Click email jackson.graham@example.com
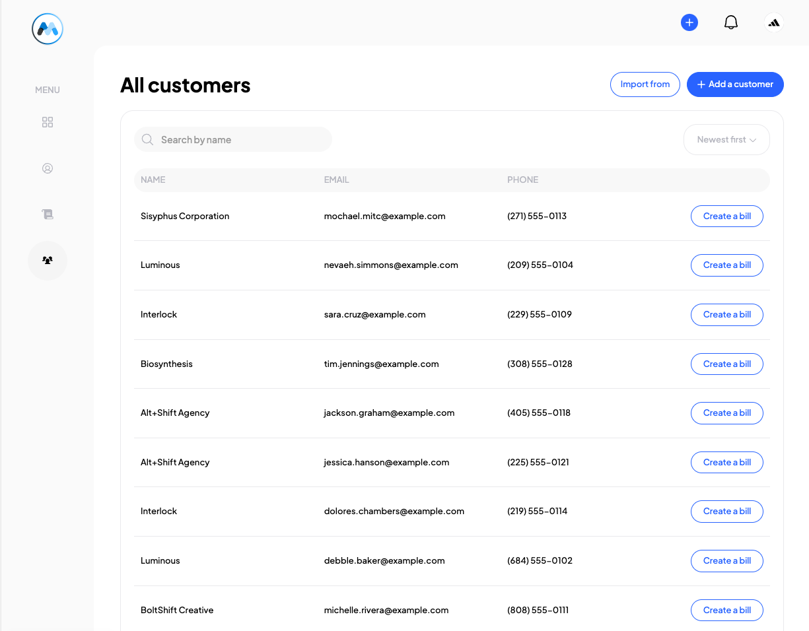The image size is (809, 631). [x=389, y=413]
